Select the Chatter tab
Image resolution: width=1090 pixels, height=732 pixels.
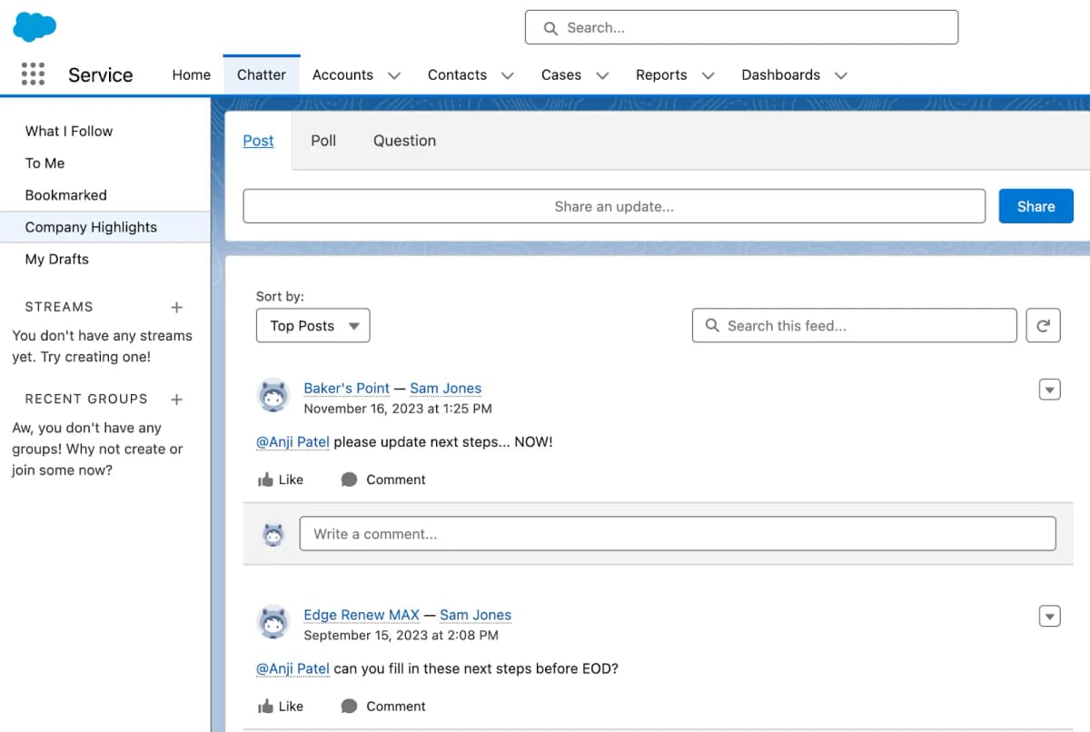[262, 75]
